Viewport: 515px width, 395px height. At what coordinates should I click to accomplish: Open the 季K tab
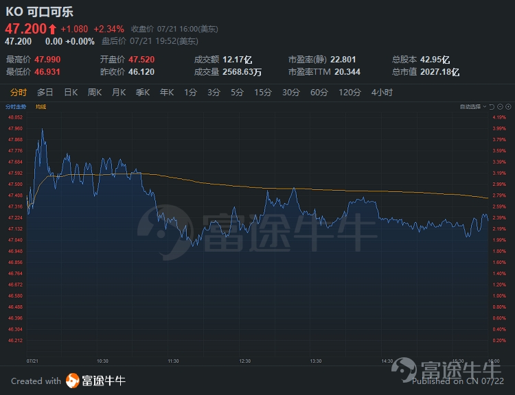pyautogui.click(x=143, y=93)
